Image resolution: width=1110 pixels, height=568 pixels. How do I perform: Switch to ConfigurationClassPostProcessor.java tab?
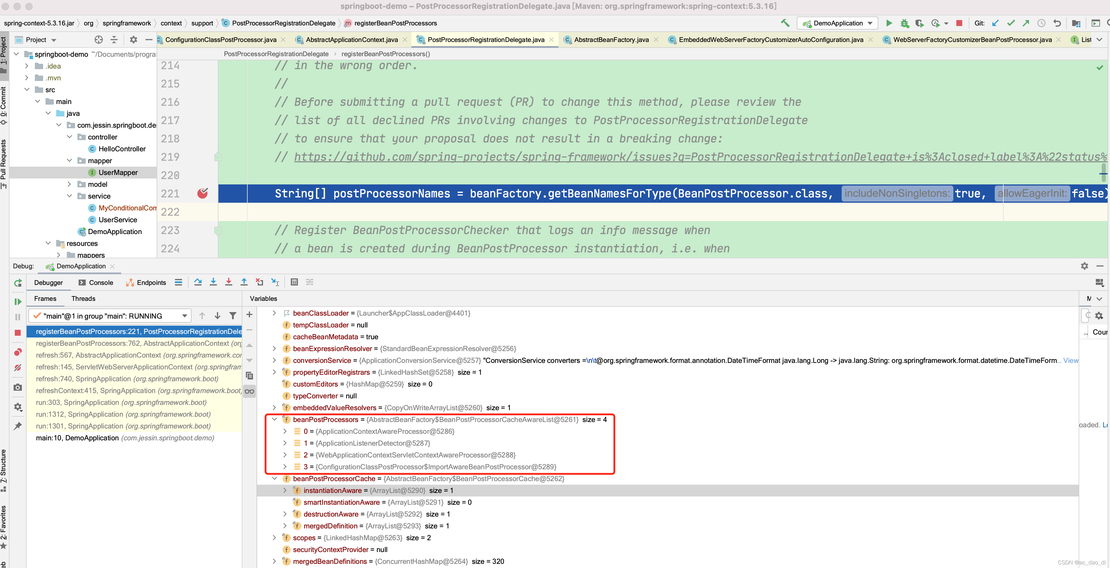(x=221, y=40)
